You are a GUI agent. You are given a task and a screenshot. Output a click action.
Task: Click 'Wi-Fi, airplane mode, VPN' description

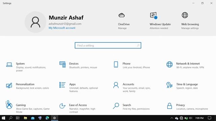(x=190, y=67)
